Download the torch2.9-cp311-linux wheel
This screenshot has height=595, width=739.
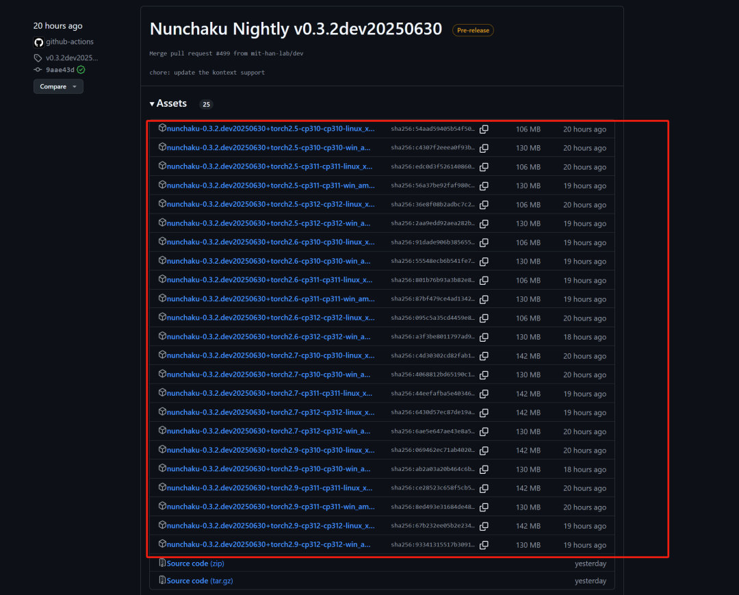click(270, 488)
